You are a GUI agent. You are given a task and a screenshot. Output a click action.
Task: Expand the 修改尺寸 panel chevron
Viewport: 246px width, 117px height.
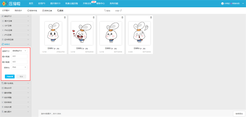[28, 16]
